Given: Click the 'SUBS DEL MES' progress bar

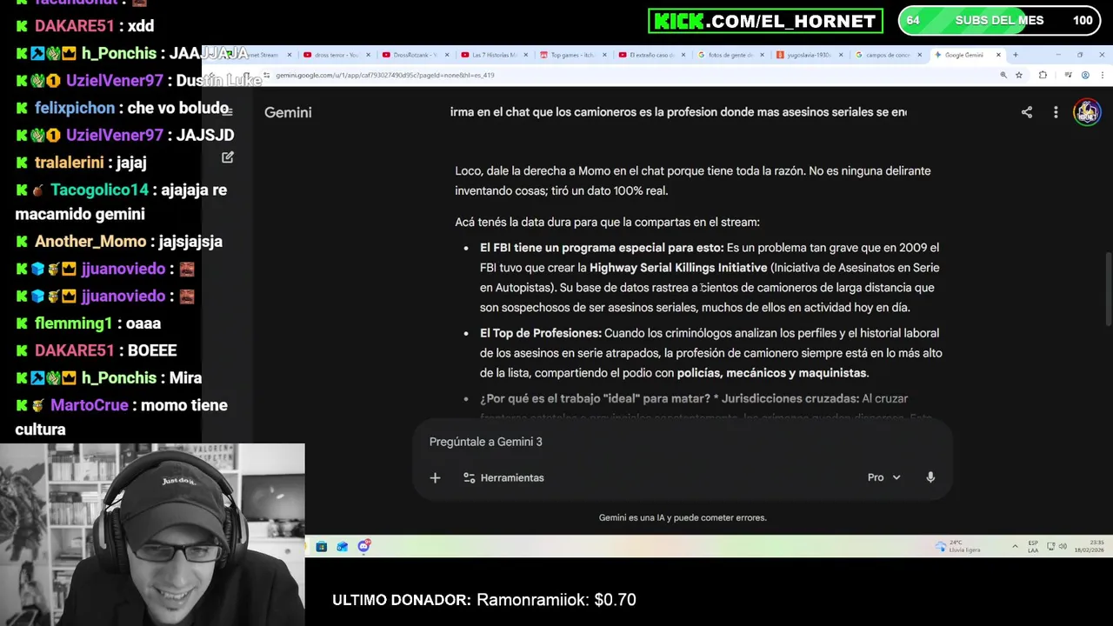Looking at the screenshot, I should (x=997, y=20).
